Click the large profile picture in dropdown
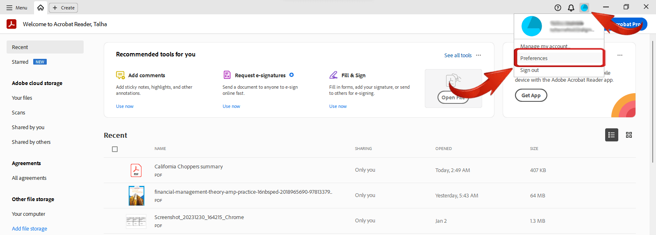The width and height of the screenshot is (656, 235). click(x=532, y=27)
